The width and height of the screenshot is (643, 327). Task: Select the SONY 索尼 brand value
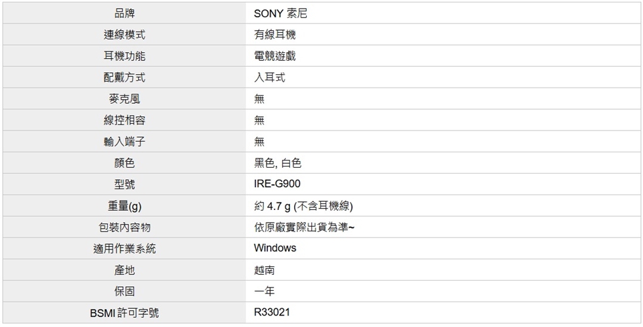click(x=281, y=13)
